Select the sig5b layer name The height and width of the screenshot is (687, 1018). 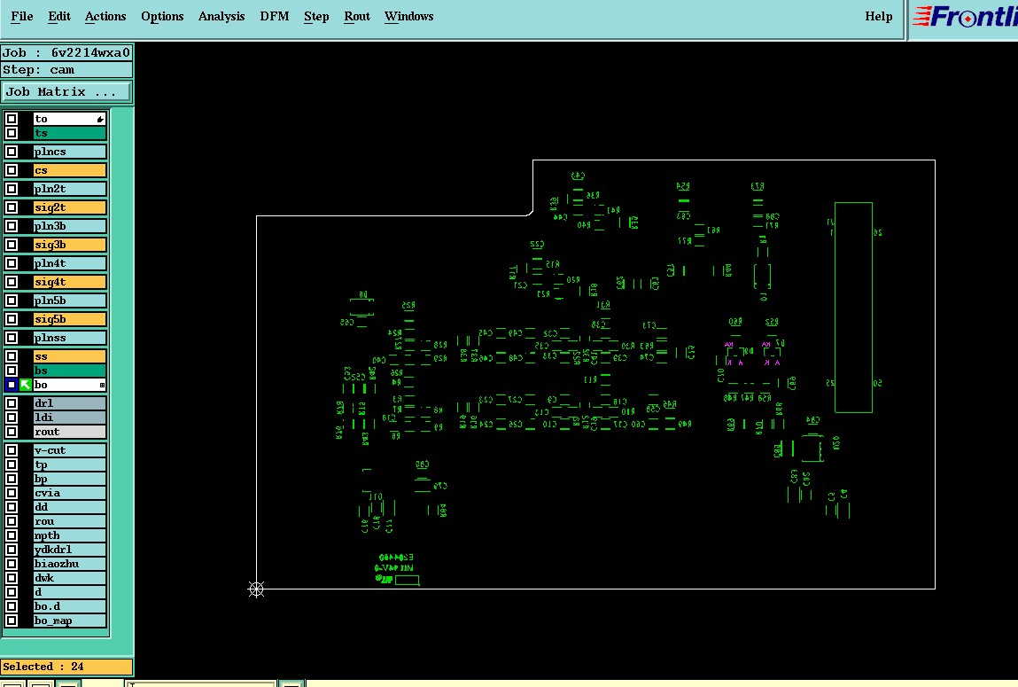click(x=69, y=319)
